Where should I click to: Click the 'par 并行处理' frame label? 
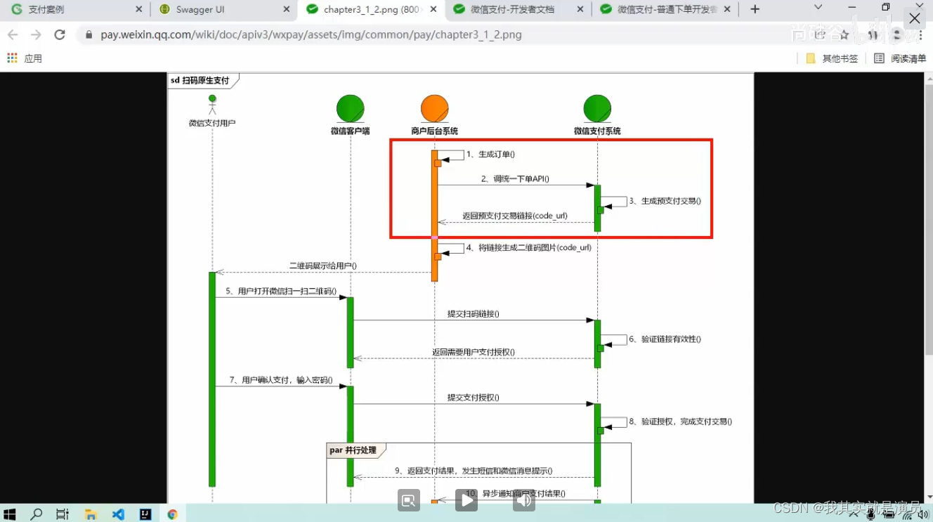tap(353, 450)
